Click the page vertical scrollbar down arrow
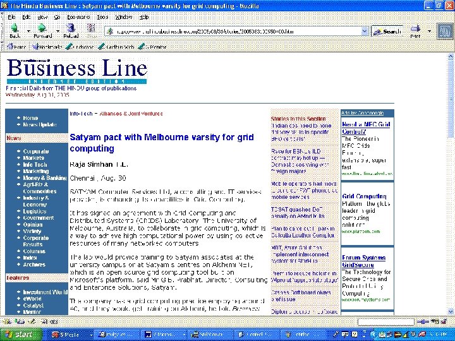The height and width of the screenshot is (341, 455). (451, 312)
